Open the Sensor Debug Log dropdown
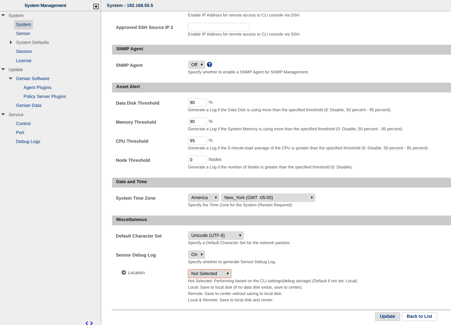The image size is (451, 325). pyautogui.click(x=196, y=255)
